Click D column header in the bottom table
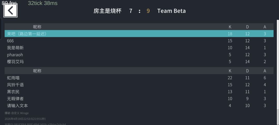Screen dimensions: 279x125 pos(247,71)
